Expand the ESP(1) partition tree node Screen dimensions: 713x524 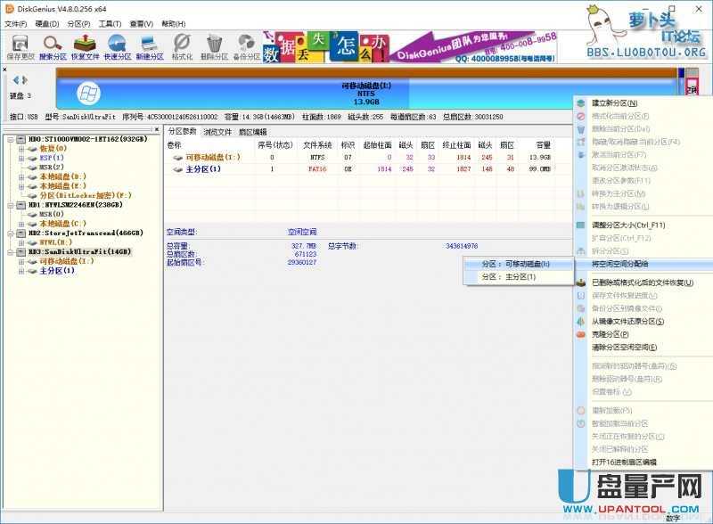(x=21, y=158)
